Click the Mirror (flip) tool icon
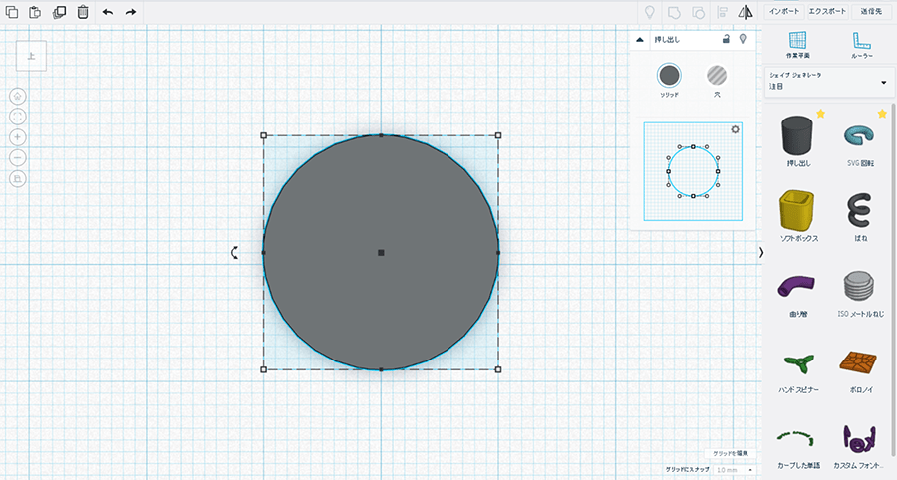This screenshot has width=897, height=480. 746,12
